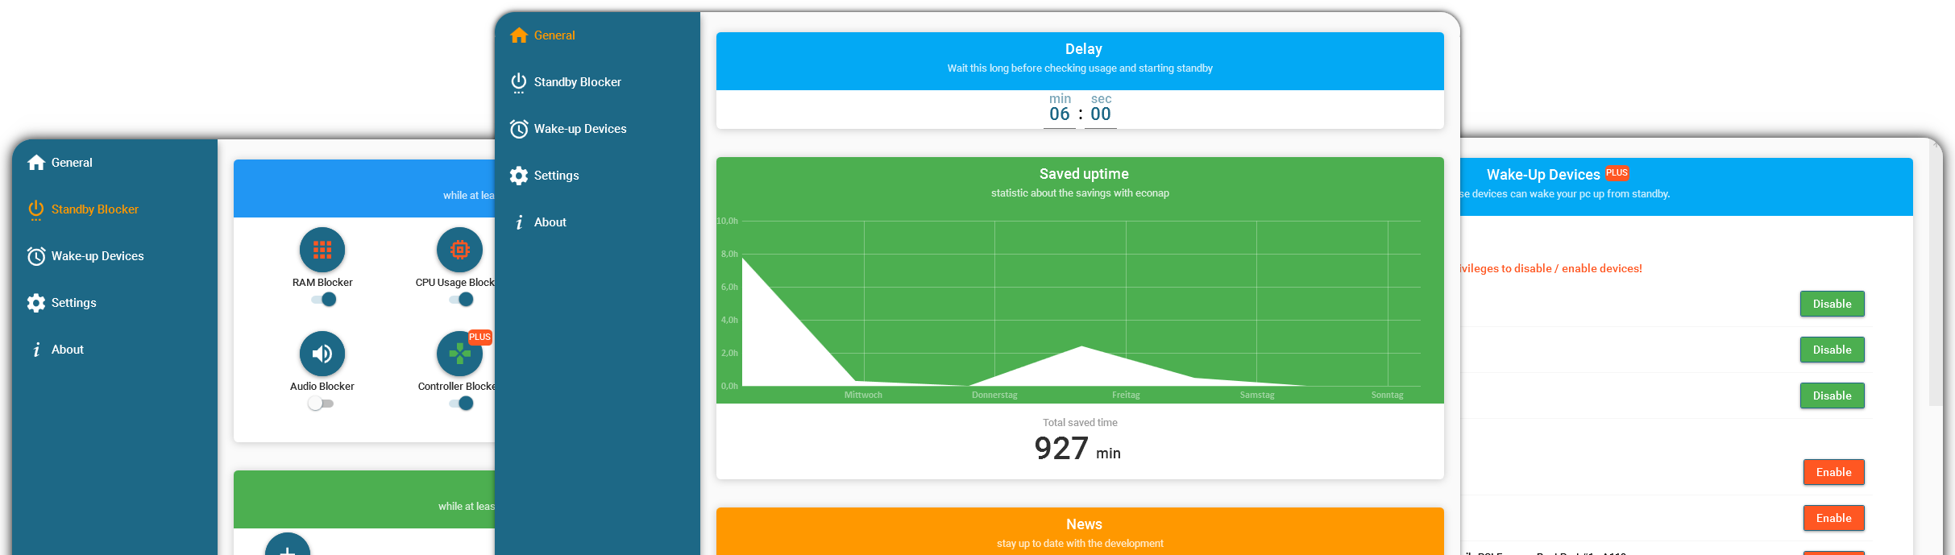Viewport: 1955px width, 555px height.
Task: Select Wake-up Devices label in left sidebar
Action: [98, 256]
